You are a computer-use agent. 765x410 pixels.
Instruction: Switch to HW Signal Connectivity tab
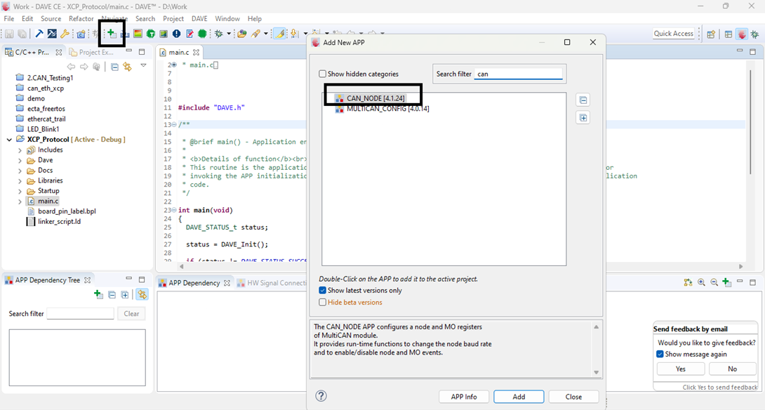pyautogui.click(x=272, y=283)
